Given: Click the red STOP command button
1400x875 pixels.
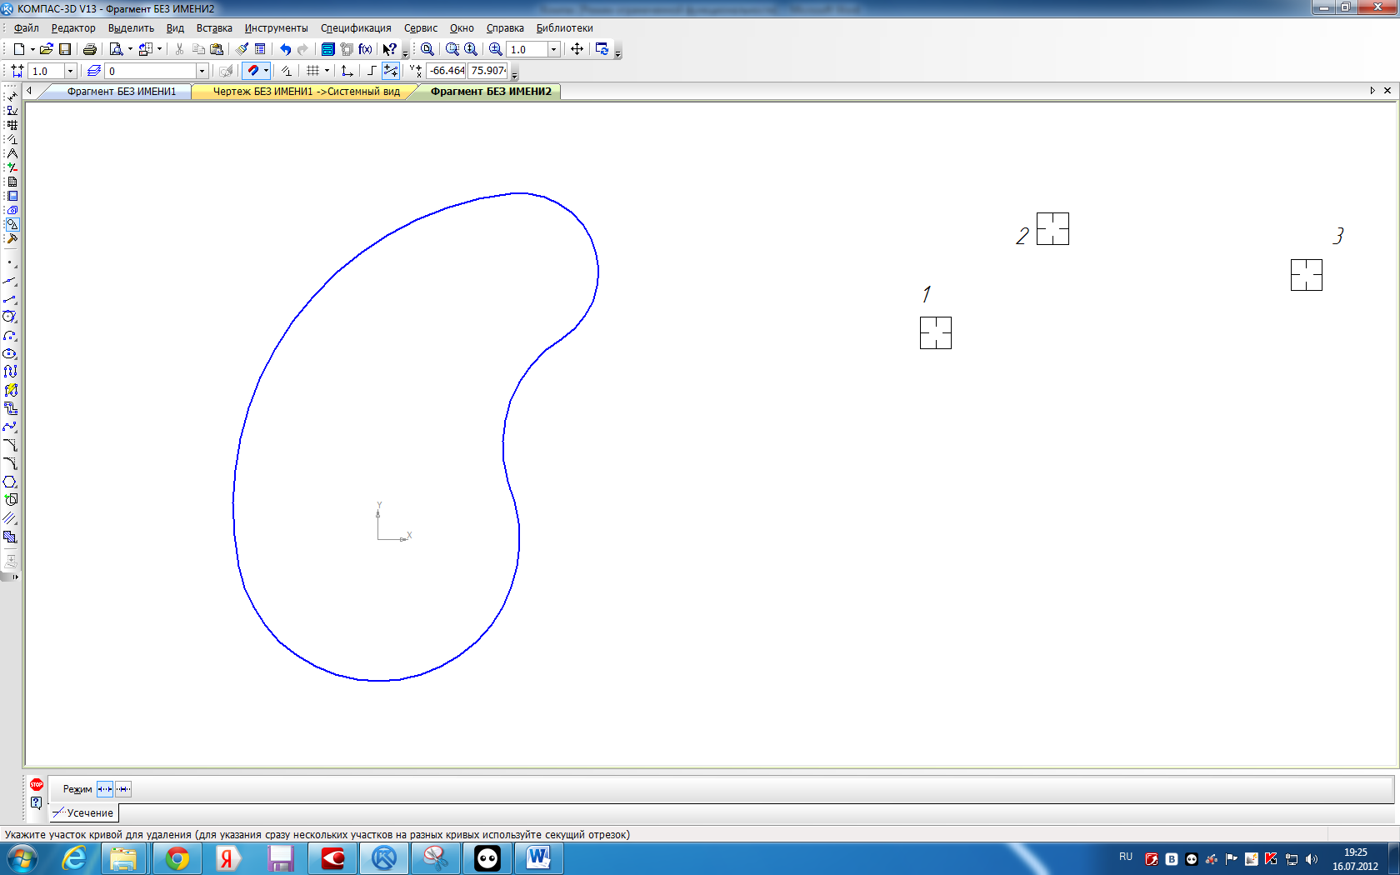Looking at the screenshot, I should coord(37,784).
